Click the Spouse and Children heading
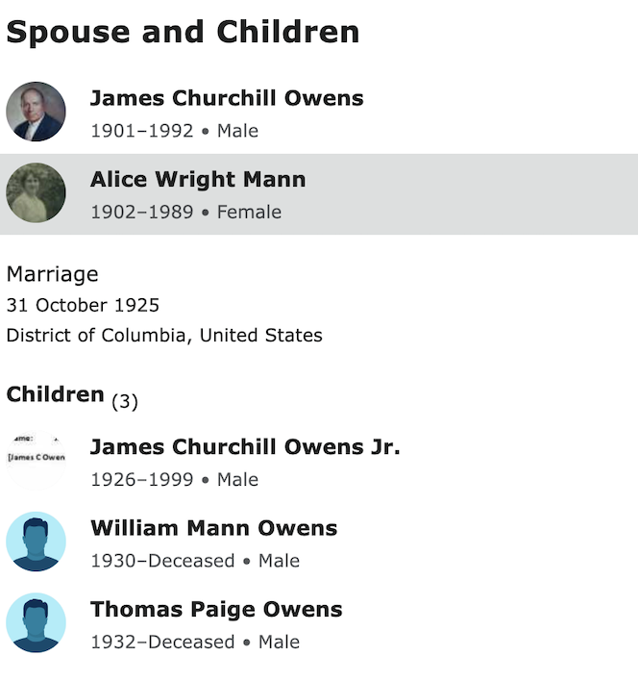This screenshot has width=638, height=681. pos(183,32)
